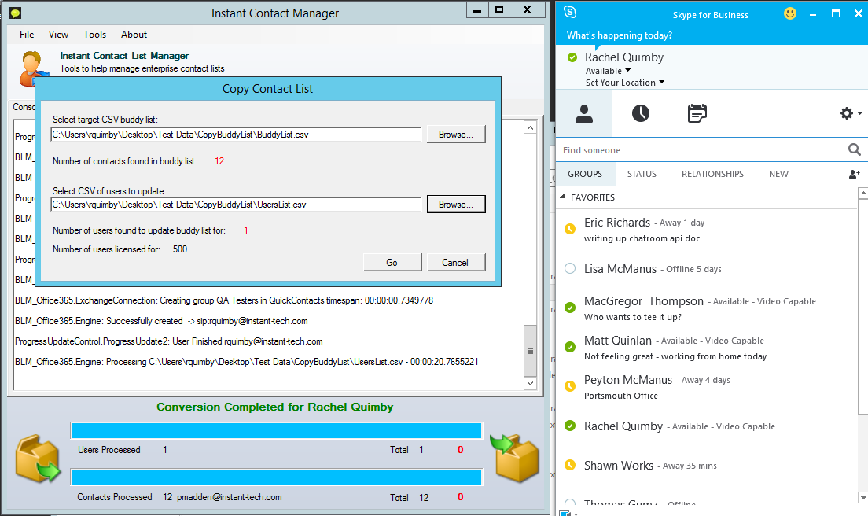Open the Available status dropdown
The width and height of the screenshot is (868, 516).
[x=608, y=71]
